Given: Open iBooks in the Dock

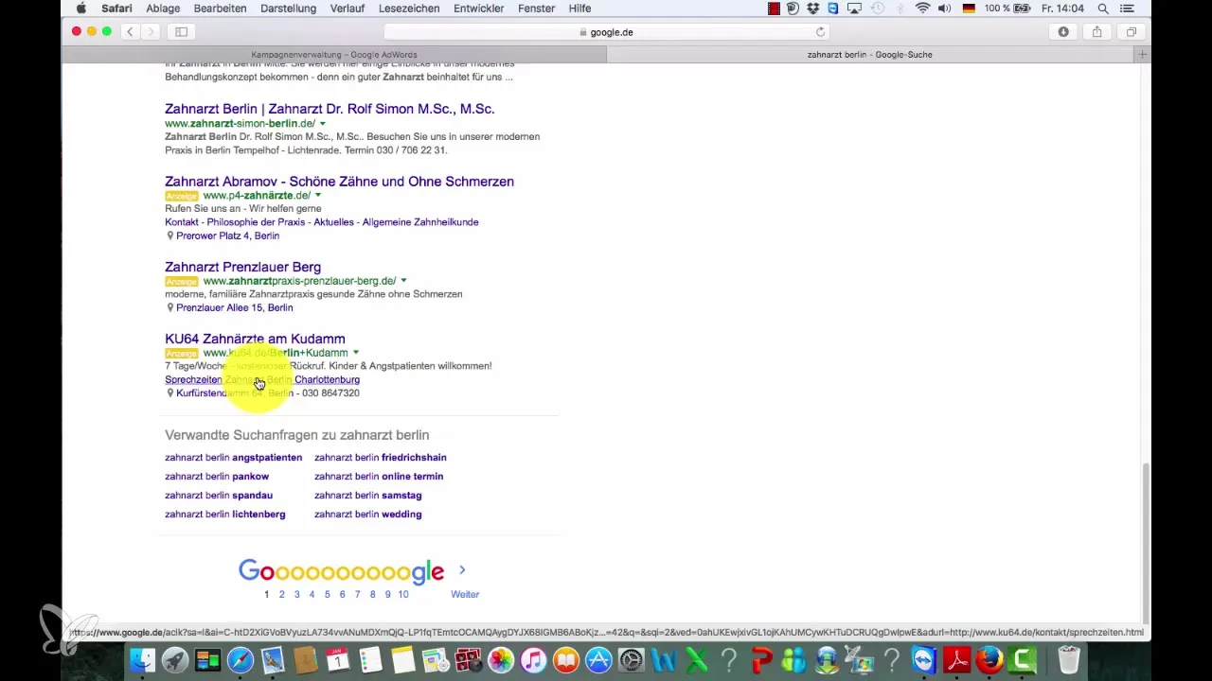Looking at the screenshot, I should pyautogui.click(x=565, y=659).
